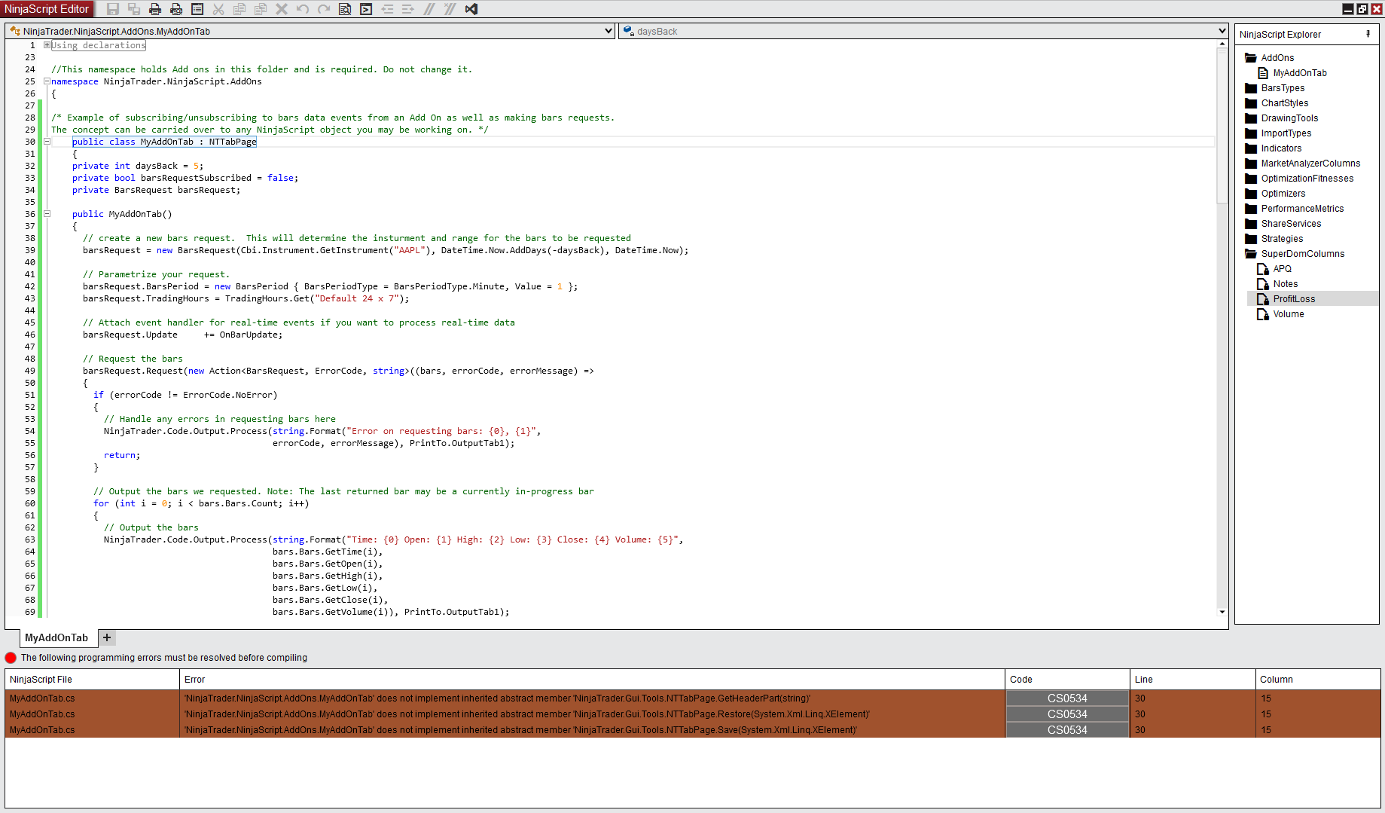Open the NinjaTrader.NinjaScript.AddOns.MyAddOnTab class dropdown
This screenshot has width=1385, height=813.
609,31
